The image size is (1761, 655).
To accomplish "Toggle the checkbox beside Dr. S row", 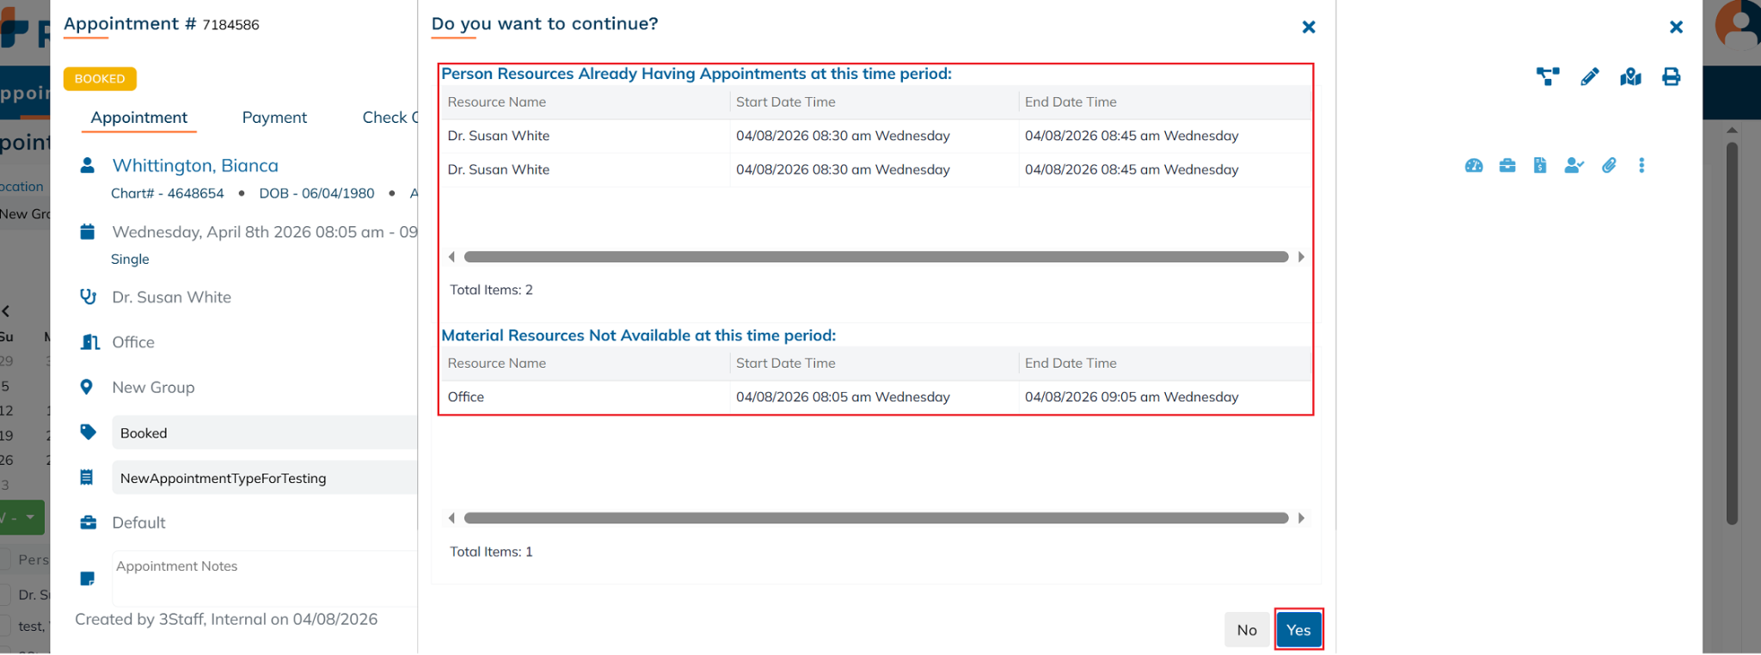I will [x=4, y=595].
